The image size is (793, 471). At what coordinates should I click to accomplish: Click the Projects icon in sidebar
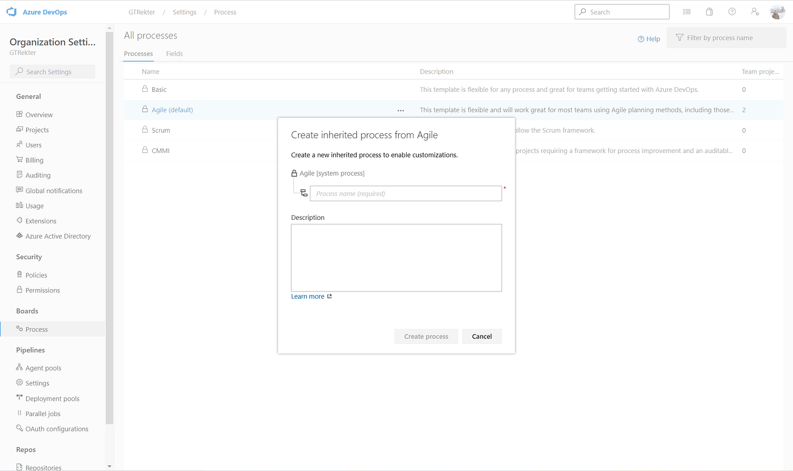tap(19, 129)
